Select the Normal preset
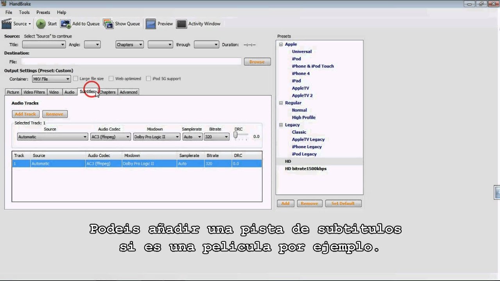500x281 pixels. point(299,110)
